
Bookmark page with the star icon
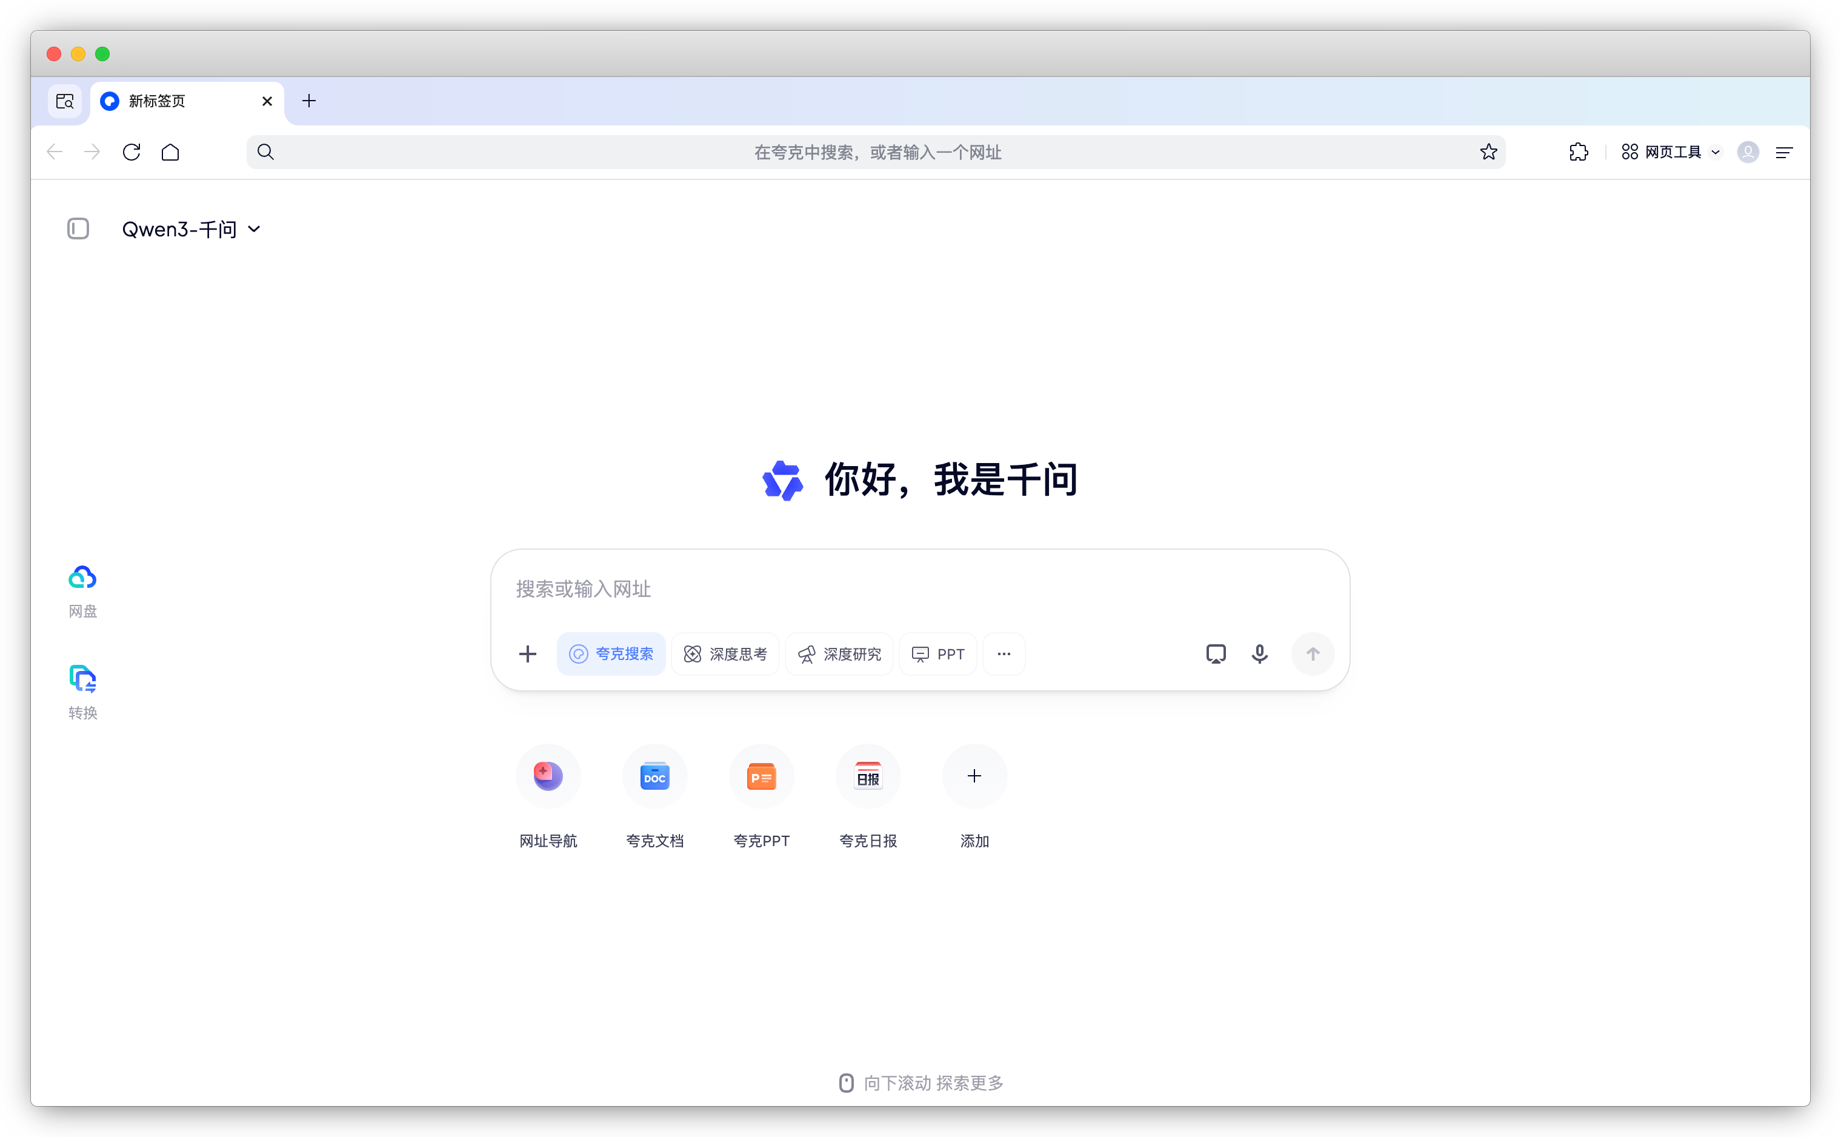(1488, 153)
